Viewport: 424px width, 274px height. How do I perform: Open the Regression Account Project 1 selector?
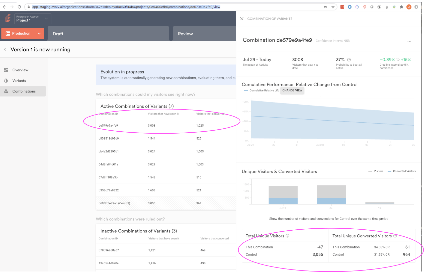[x=33, y=19]
